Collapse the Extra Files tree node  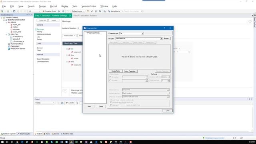(x=6, y=34)
